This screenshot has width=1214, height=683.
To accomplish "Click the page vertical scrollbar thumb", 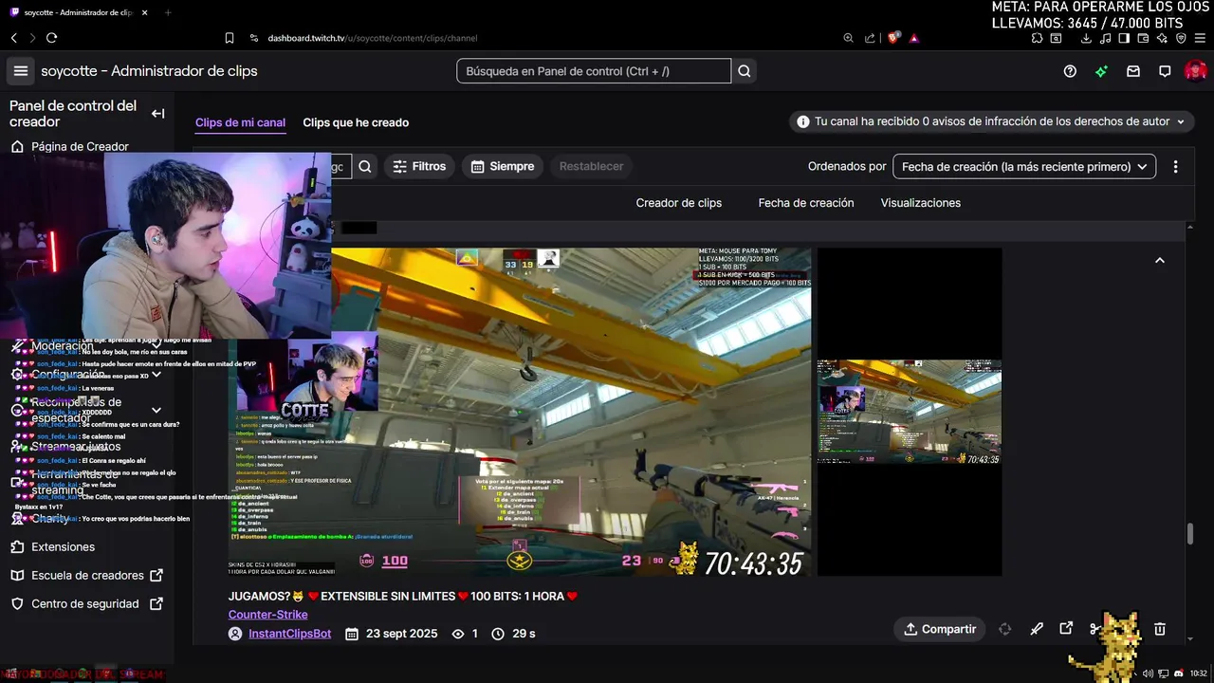I will pos(1190,533).
